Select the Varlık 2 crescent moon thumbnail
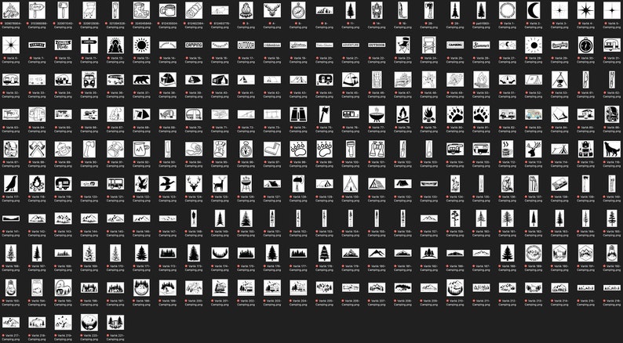Image resolution: width=623 pixels, height=343 pixels. [534, 10]
